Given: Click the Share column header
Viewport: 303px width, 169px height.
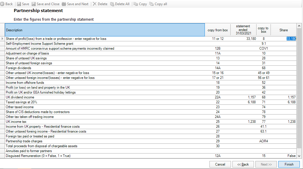Looking at the screenshot, I should (x=283, y=30).
